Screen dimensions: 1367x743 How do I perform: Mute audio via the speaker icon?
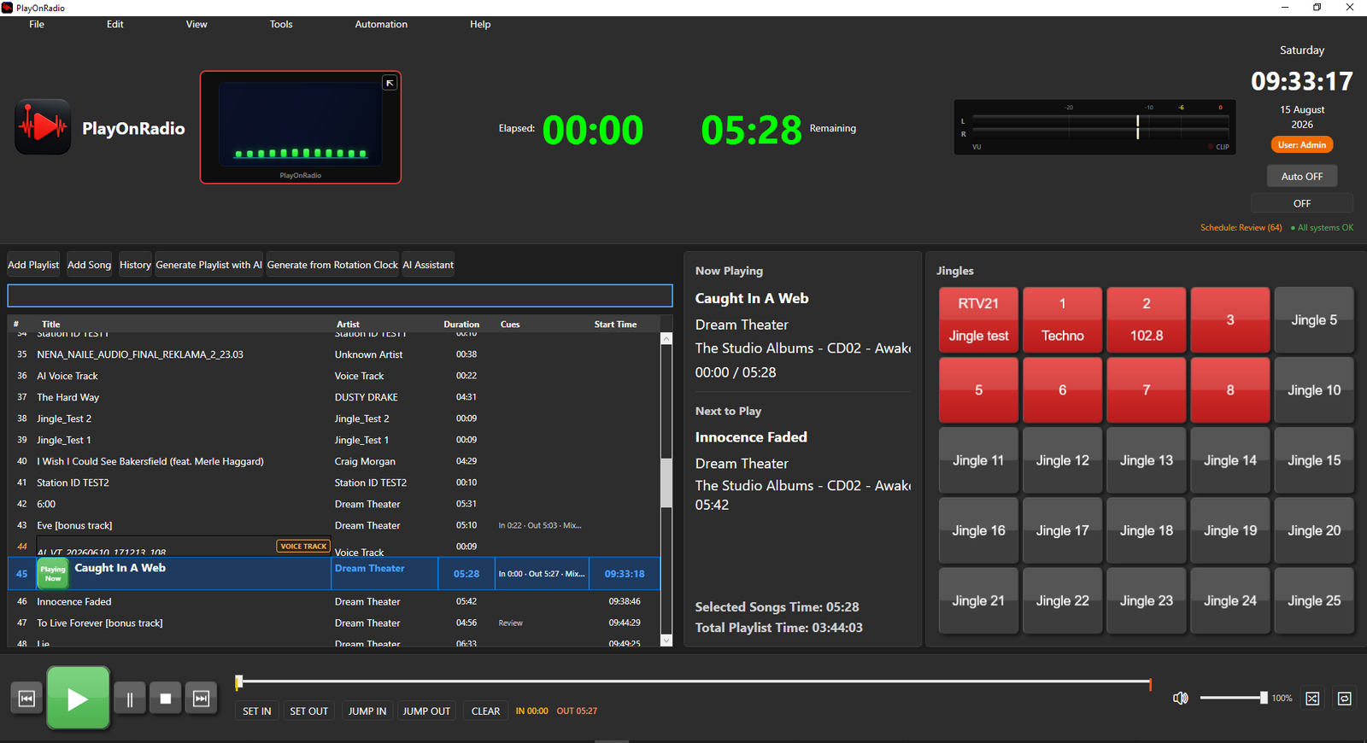(1180, 699)
